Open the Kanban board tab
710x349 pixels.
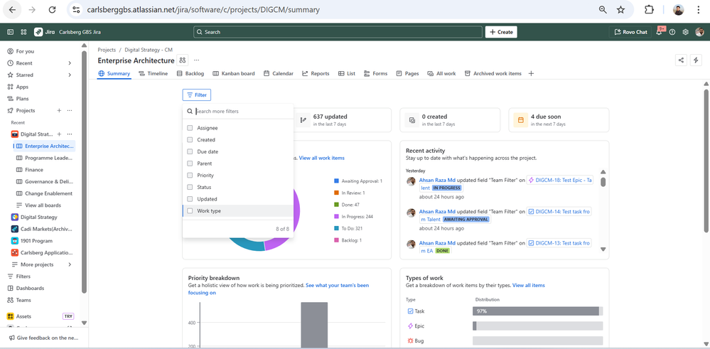click(234, 73)
